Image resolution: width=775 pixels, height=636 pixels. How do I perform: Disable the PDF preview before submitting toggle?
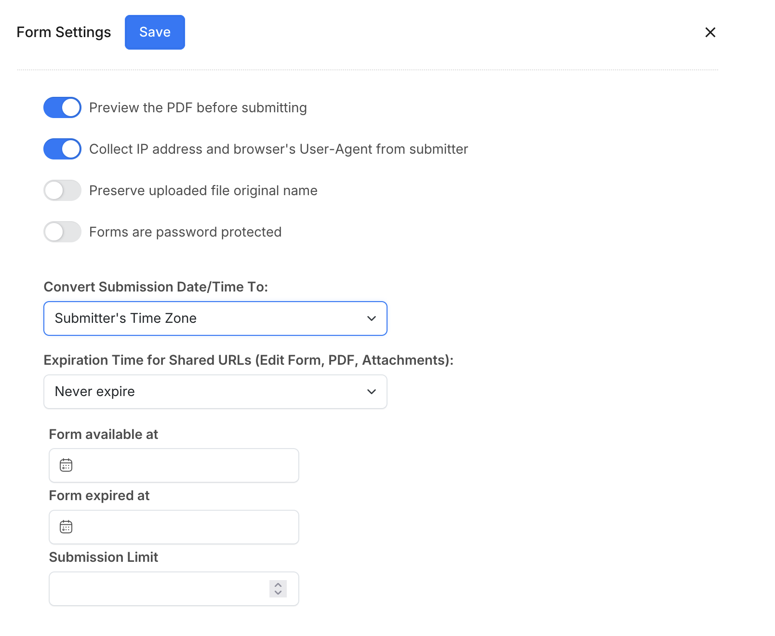pyautogui.click(x=63, y=107)
